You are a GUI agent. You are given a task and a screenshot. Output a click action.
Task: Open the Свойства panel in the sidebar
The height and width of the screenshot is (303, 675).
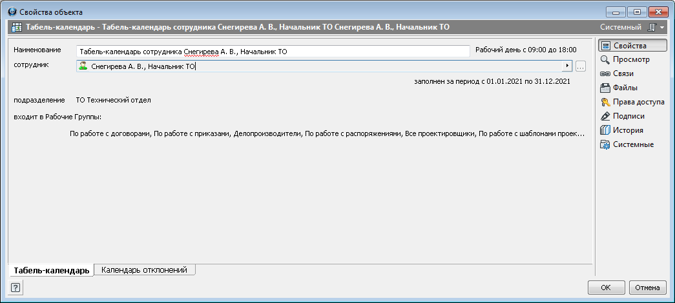[623, 45]
